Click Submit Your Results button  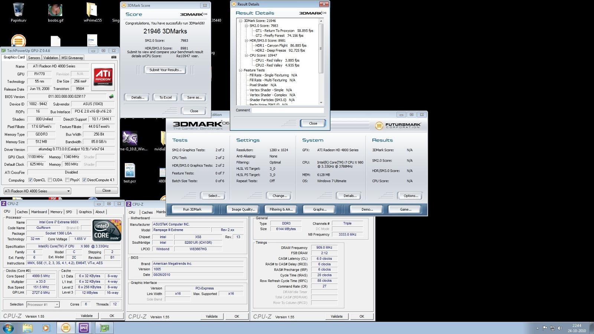click(165, 70)
